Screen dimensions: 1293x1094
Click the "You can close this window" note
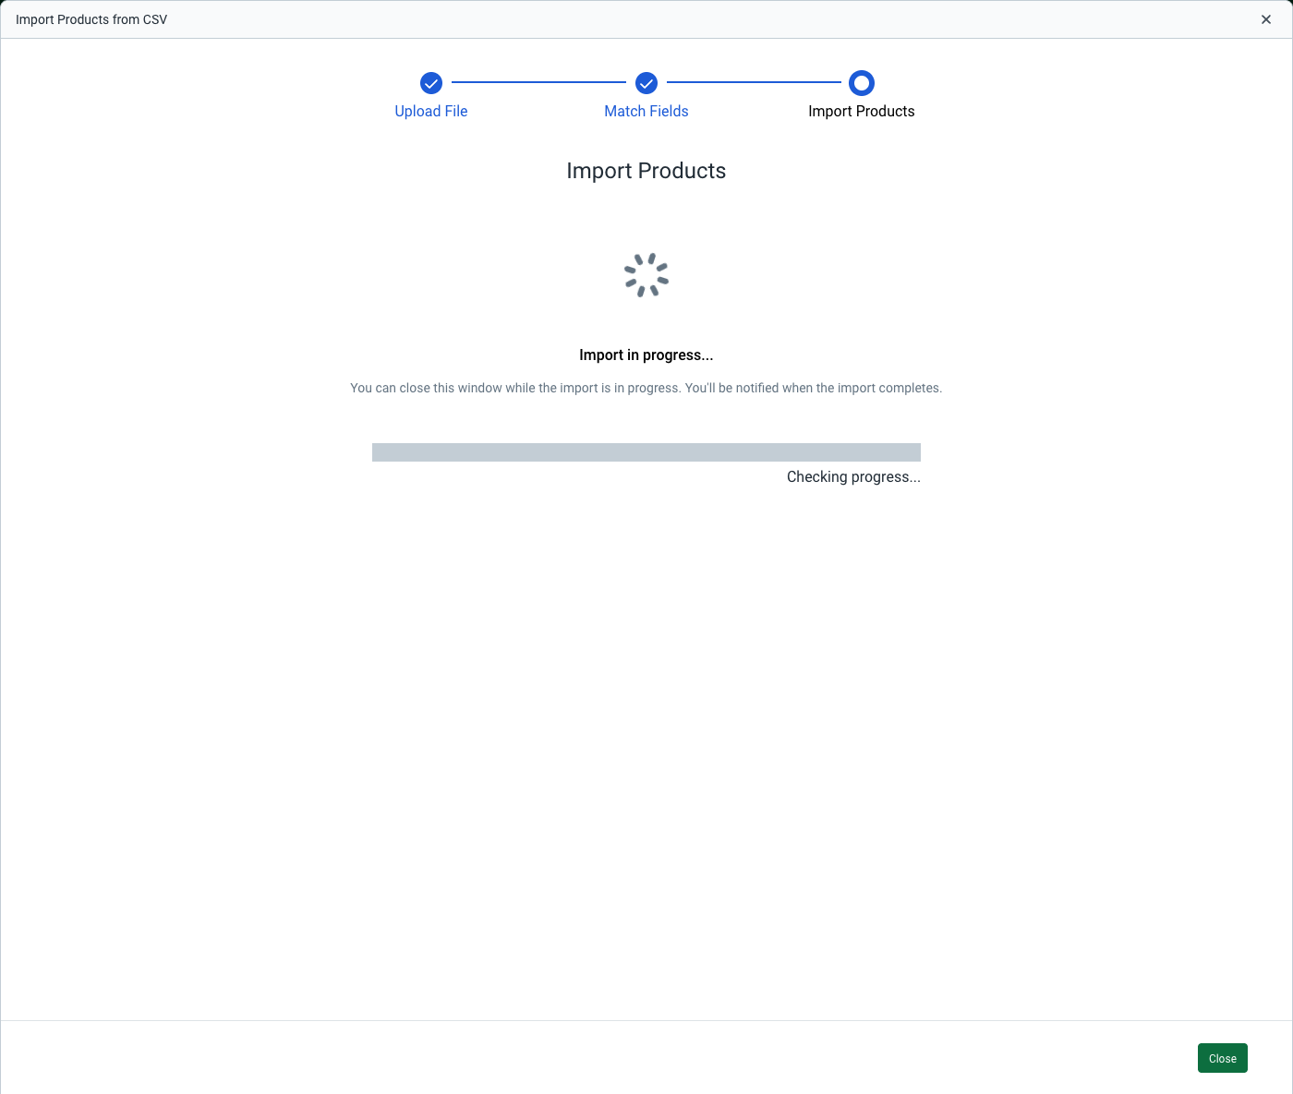646,388
